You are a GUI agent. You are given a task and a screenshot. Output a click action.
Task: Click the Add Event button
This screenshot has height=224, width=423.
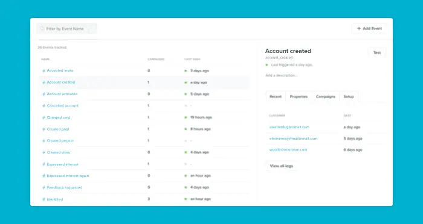[369, 28]
